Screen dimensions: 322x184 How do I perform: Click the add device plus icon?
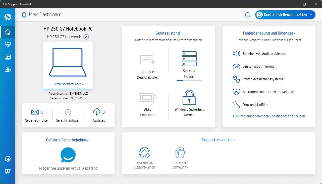[x=68, y=112]
